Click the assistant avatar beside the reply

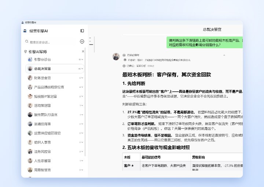(116, 56)
